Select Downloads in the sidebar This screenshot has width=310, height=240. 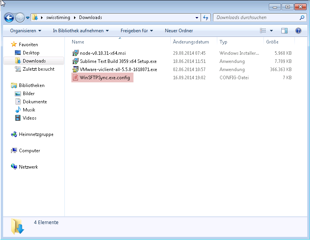[x=34, y=61]
